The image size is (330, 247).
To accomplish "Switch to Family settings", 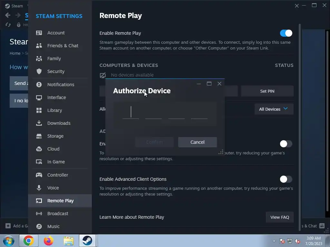I will point(60,59).
